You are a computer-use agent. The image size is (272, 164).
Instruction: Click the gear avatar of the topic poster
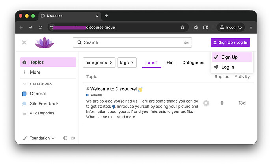point(206,103)
